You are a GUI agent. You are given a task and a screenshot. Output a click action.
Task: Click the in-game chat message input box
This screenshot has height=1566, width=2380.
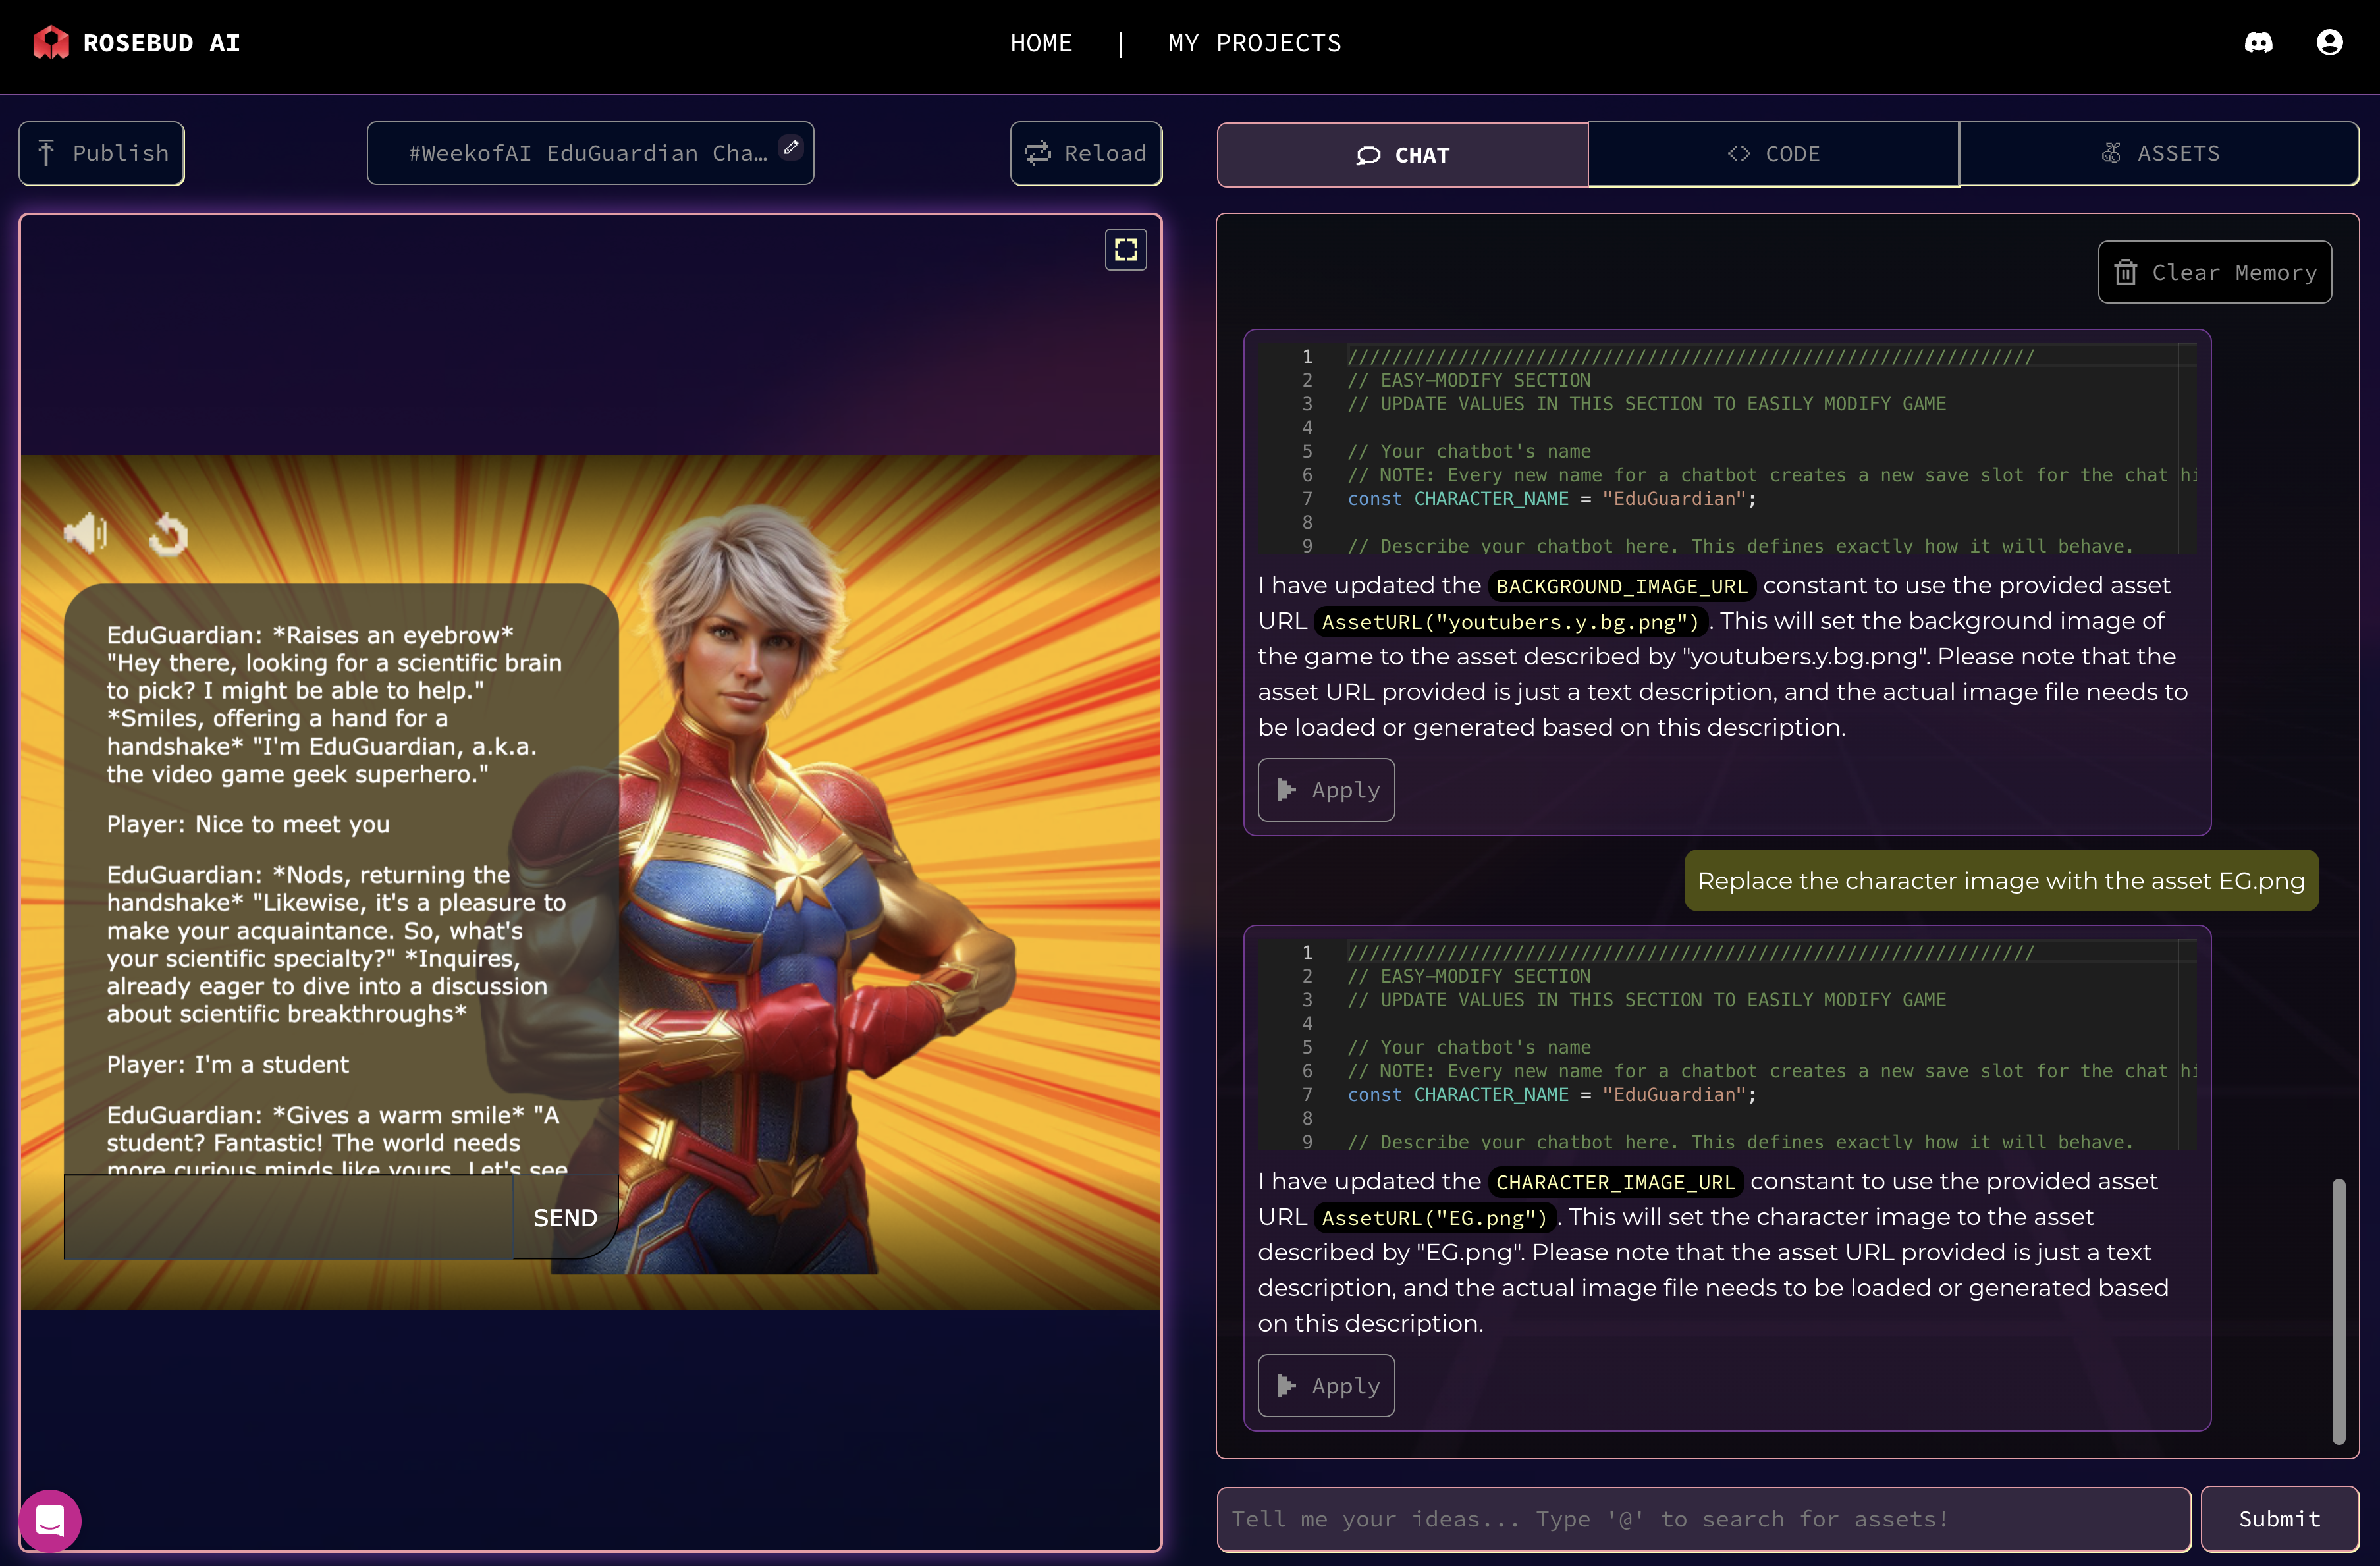point(289,1217)
